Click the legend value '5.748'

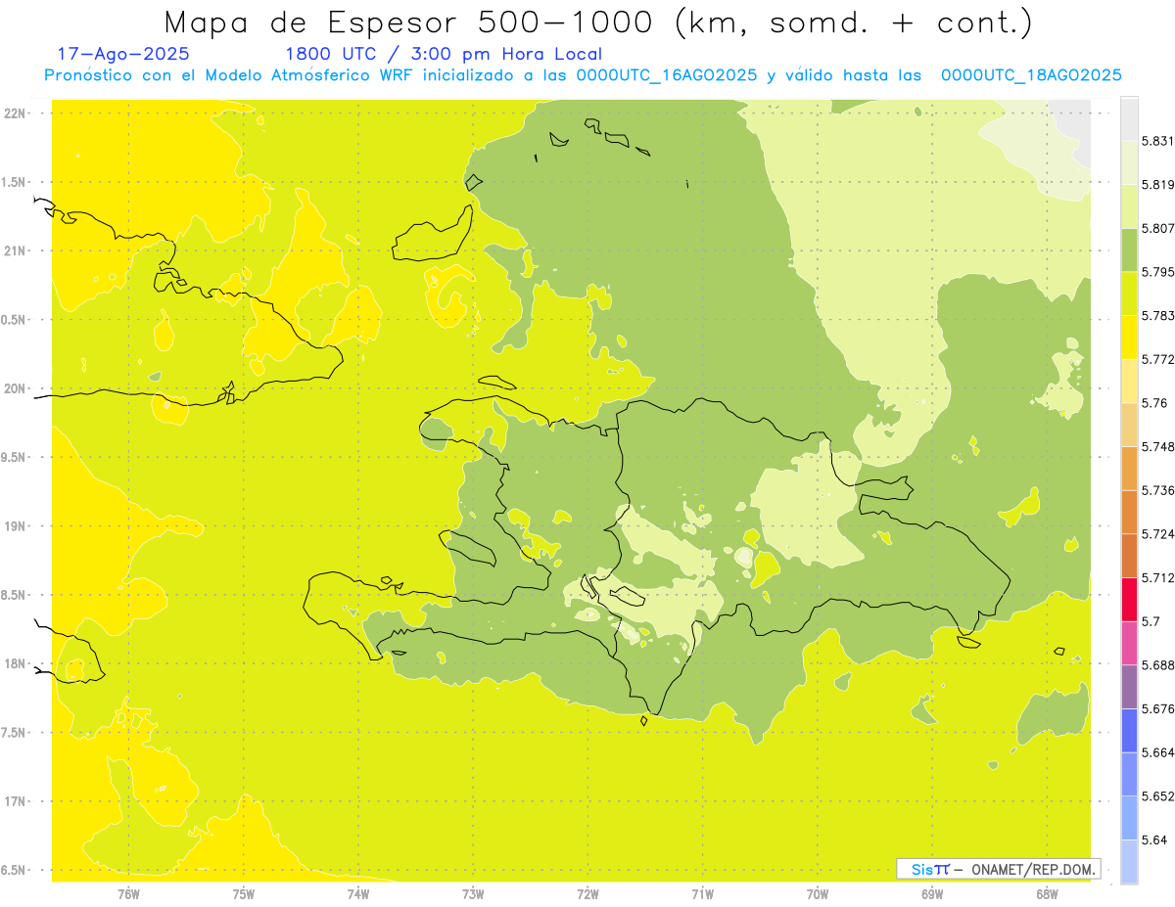1158,446
